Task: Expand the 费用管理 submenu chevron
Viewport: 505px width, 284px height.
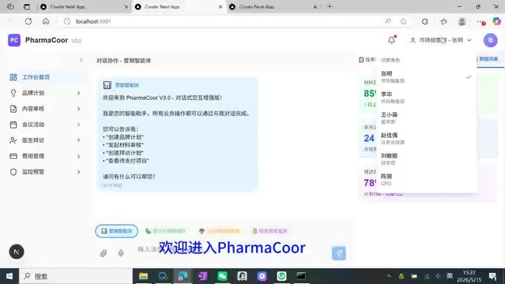Action: click(x=78, y=156)
